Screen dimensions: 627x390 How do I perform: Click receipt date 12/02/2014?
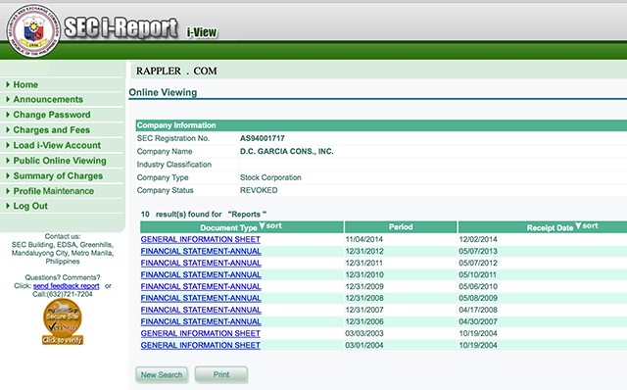pos(478,239)
